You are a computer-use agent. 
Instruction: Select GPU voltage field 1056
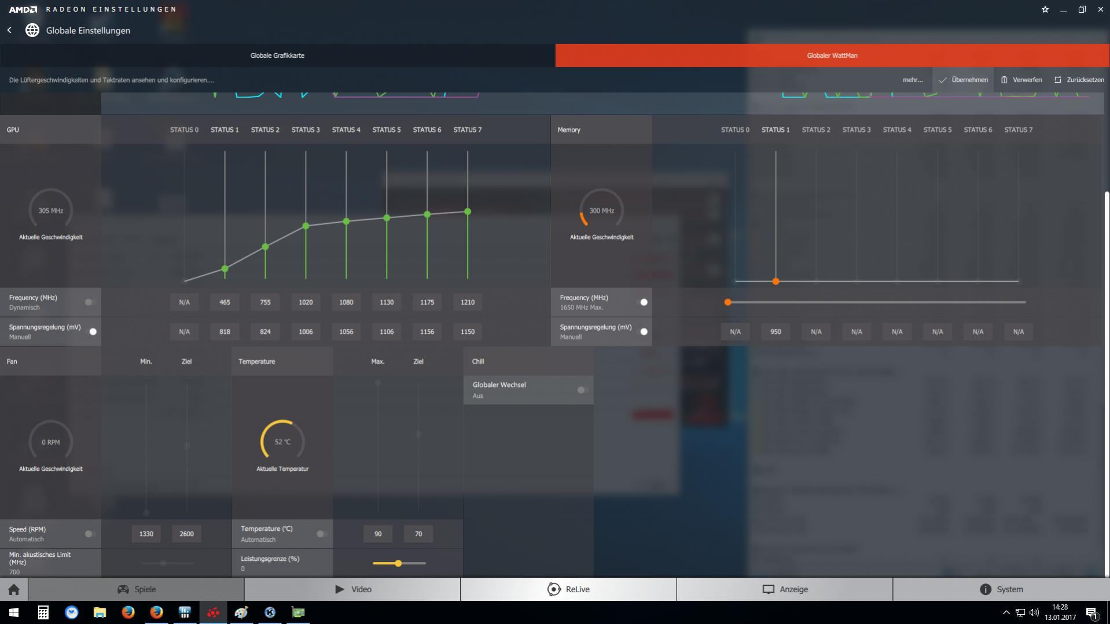click(346, 331)
